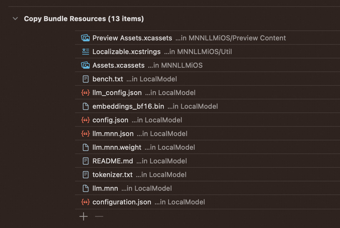The width and height of the screenshot is (340, 228).
Task: Click the bench.txt text file icon
Action: click(x=85, y=79)
